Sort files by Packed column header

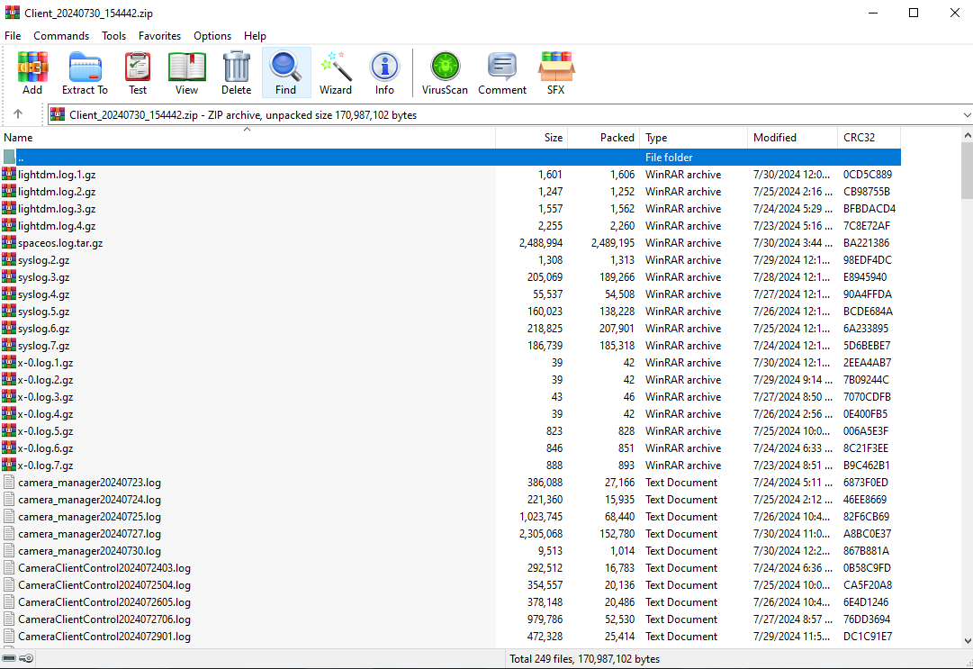click(604, 137)
